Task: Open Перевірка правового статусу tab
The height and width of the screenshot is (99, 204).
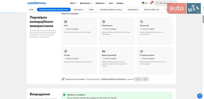Action: pyautogui.click(x=111, y=10)
